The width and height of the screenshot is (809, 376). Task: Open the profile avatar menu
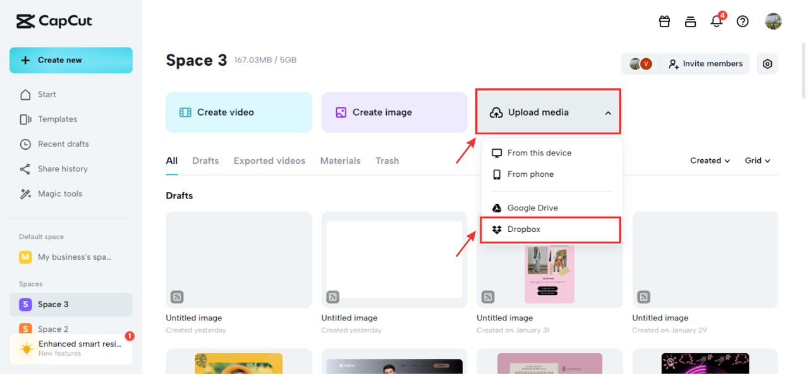coord(773,21)
